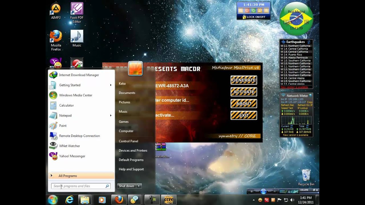Screen dimensions: 365x205
Task: Click GENERATE in MacDrive keygen
Action: (244, 80)
